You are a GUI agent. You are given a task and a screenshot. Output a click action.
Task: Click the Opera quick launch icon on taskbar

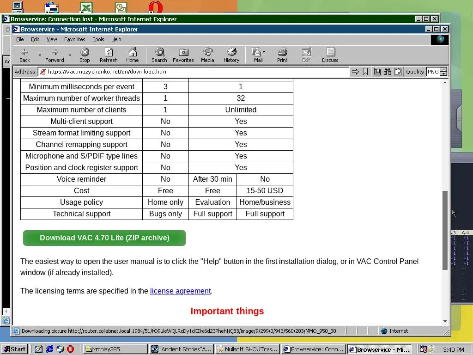70,349
